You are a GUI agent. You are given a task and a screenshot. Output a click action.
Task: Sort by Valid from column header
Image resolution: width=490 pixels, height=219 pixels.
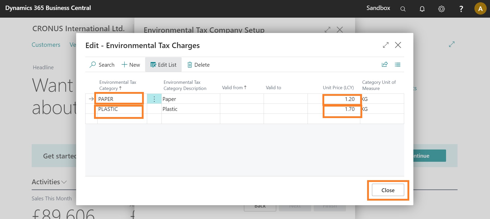[234, 88]
